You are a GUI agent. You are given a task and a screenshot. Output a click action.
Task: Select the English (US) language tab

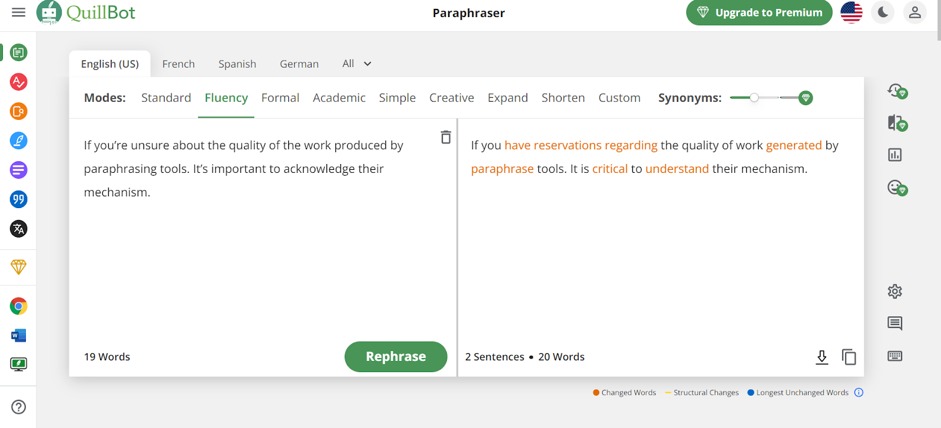tap(110, 63)
